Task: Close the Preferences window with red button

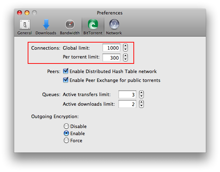Action: point(20,13)
